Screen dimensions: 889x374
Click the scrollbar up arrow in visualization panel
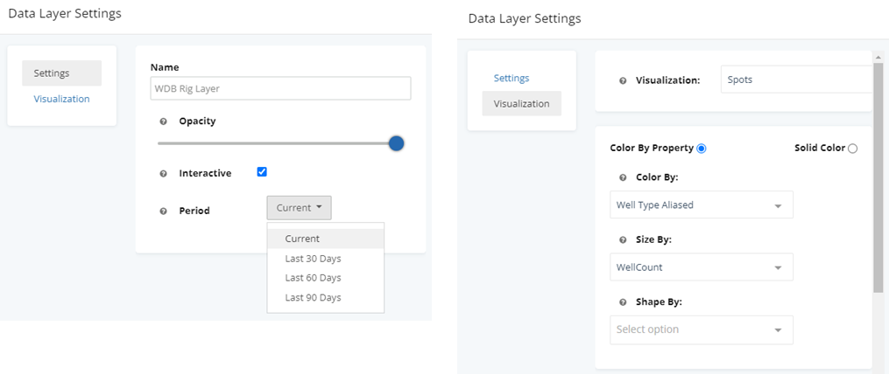coord(878,57)
